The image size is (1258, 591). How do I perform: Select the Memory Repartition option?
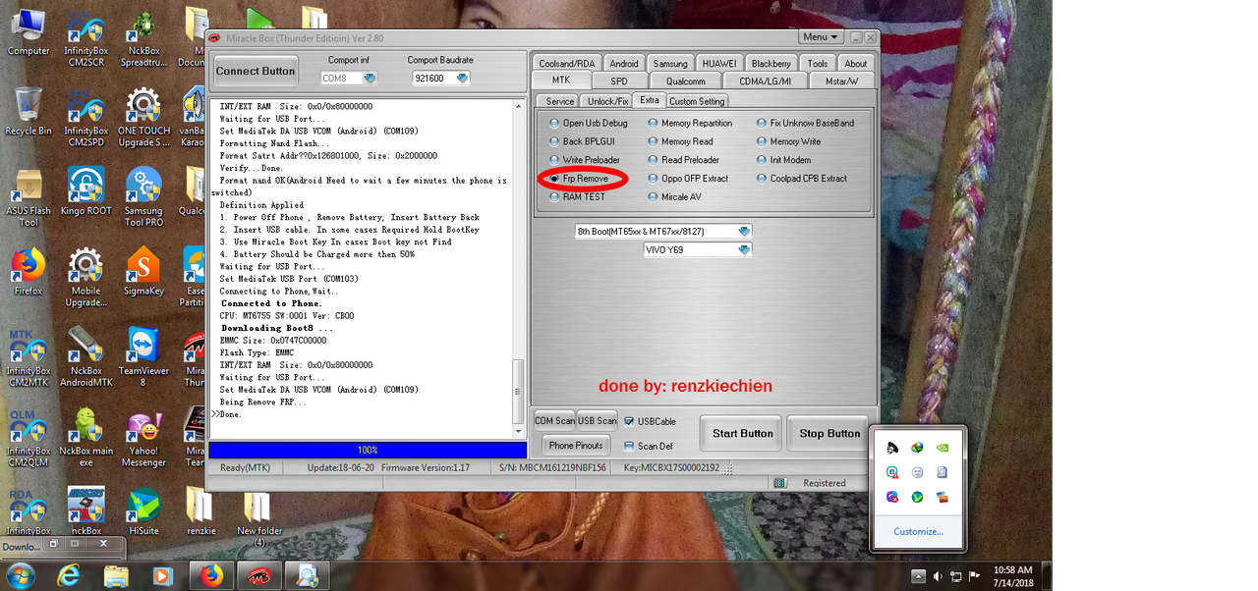(690, 123)
